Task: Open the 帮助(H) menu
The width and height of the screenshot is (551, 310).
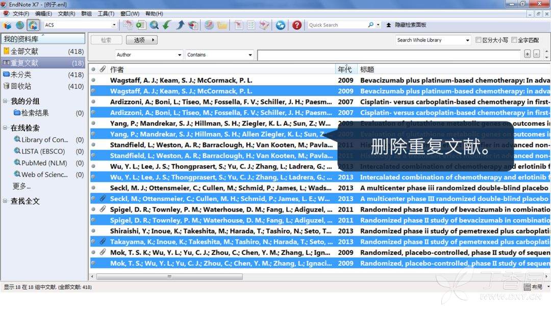Action: click(154, 14)
